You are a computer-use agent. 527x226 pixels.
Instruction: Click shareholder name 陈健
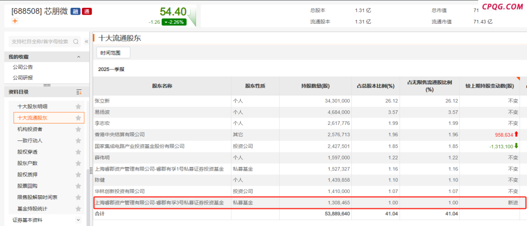[x=100, y=180]
